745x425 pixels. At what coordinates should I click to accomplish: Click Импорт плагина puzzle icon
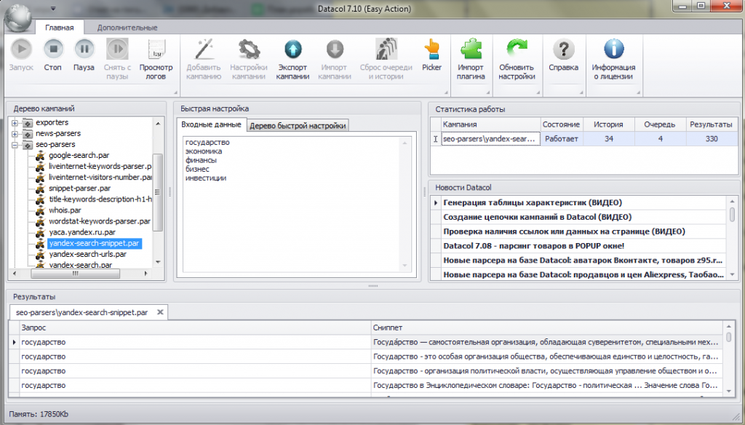pos(471,50)
